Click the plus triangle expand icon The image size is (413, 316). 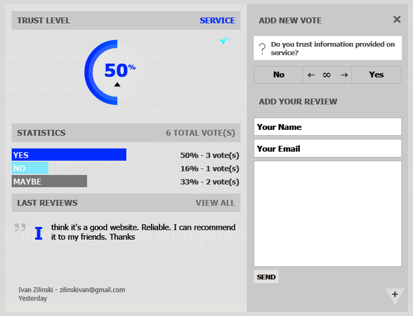394,296
